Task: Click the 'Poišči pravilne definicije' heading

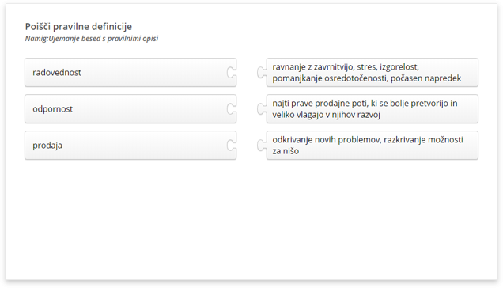Action: pos(78,26)
